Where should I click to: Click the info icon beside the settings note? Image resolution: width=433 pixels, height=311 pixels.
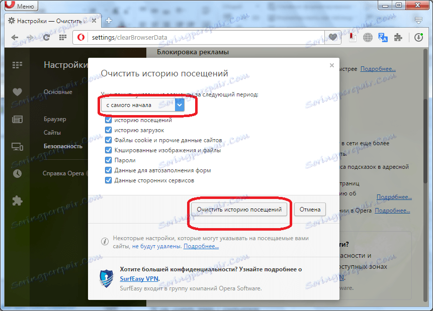[105, 242]
